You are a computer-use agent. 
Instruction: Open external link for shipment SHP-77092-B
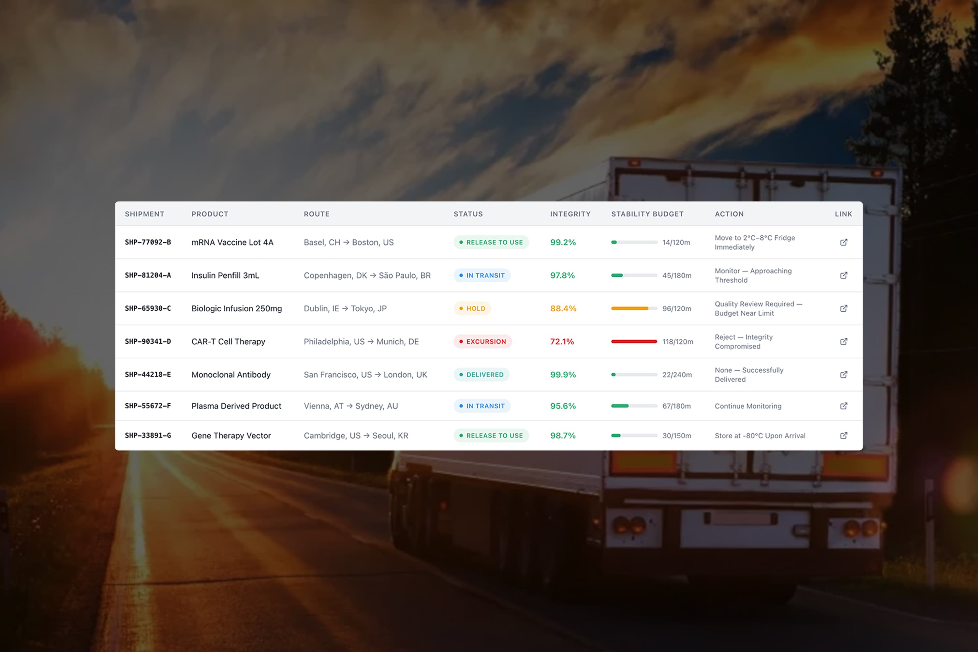(x=843, y=242)
